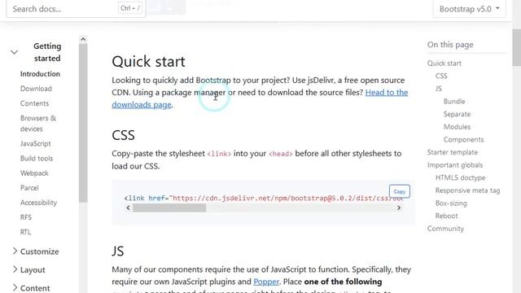Click the page vertical scrollbar thumb

(517, 47)
